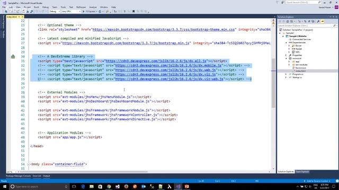
Task: Click Solution Explorer refresh icon
Action: click(305, 21)
